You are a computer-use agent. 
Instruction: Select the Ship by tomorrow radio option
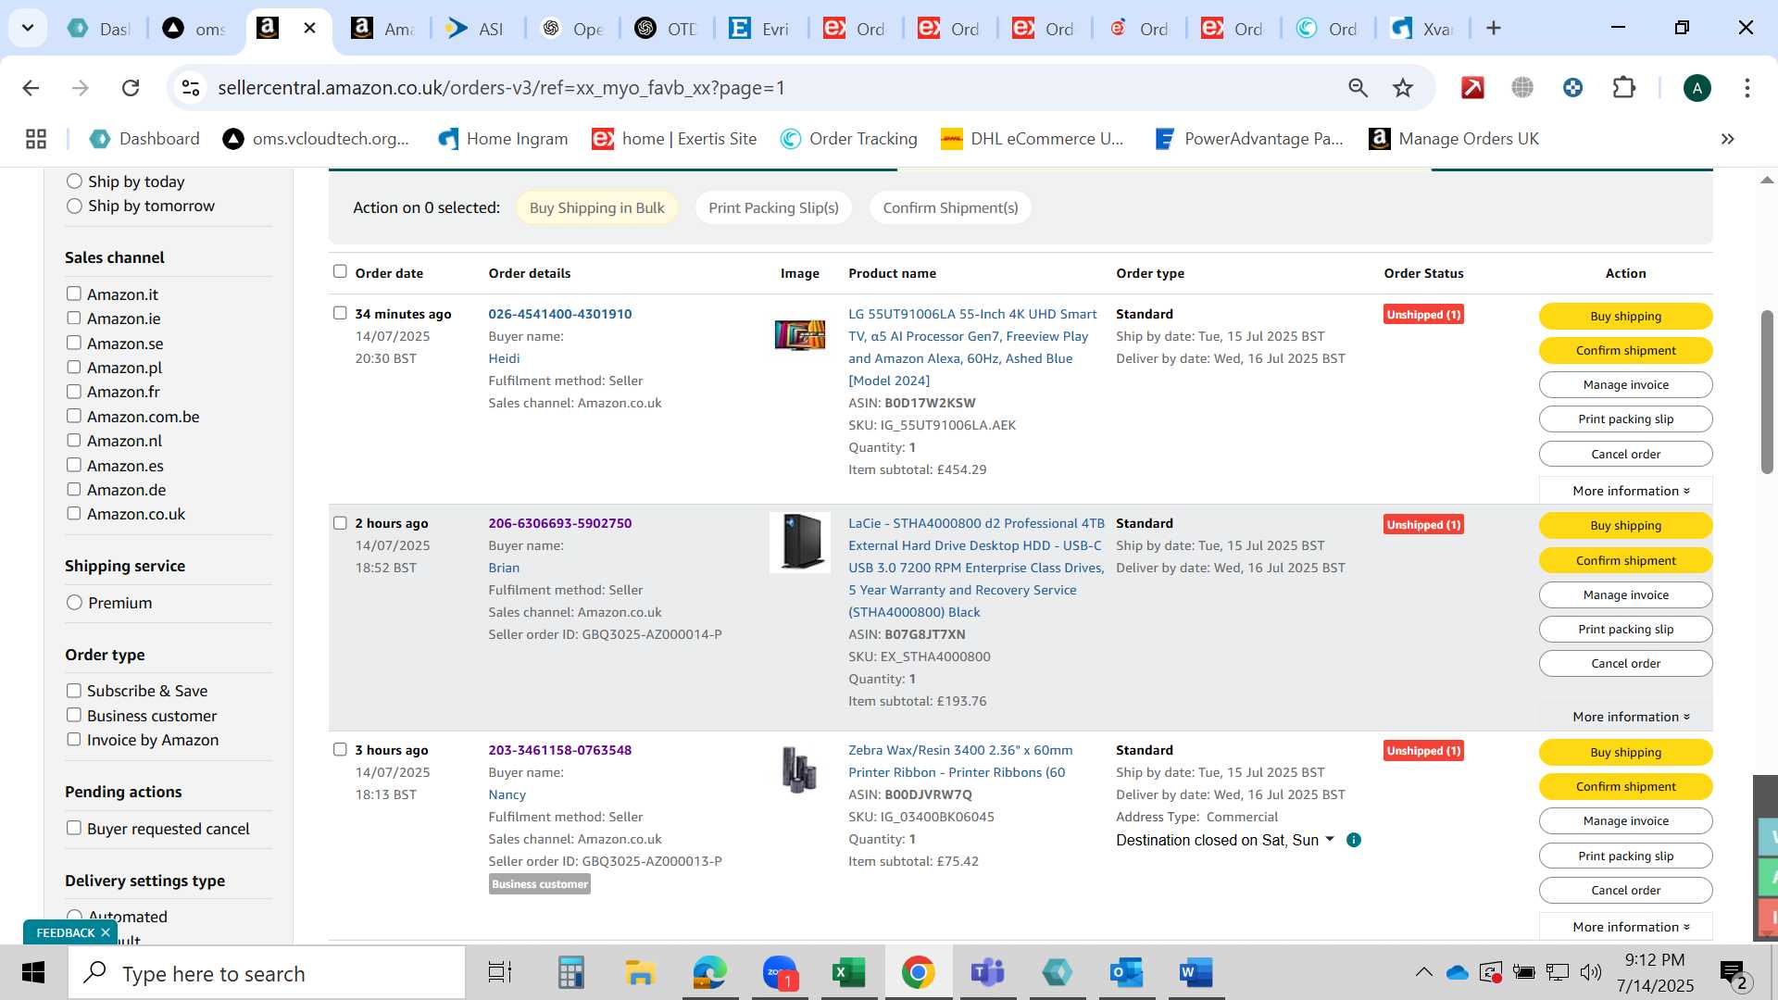pyautogui.click(x=75, y=206)
